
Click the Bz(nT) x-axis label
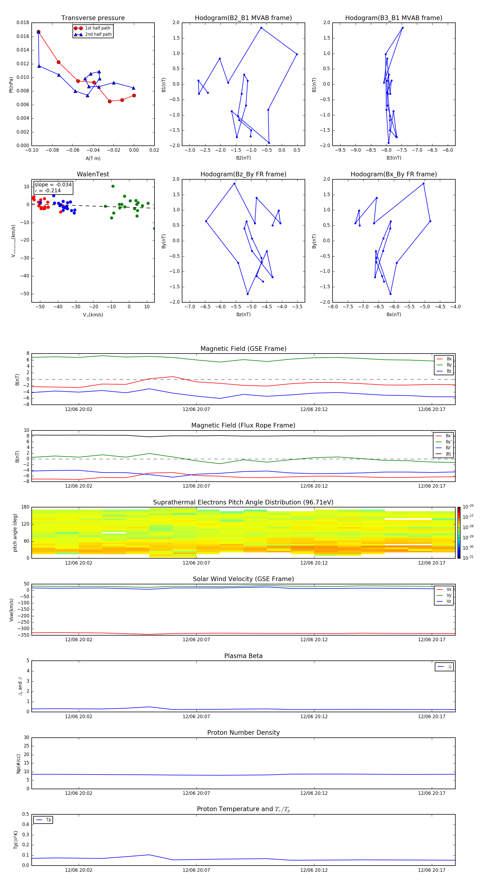(243, 315)
